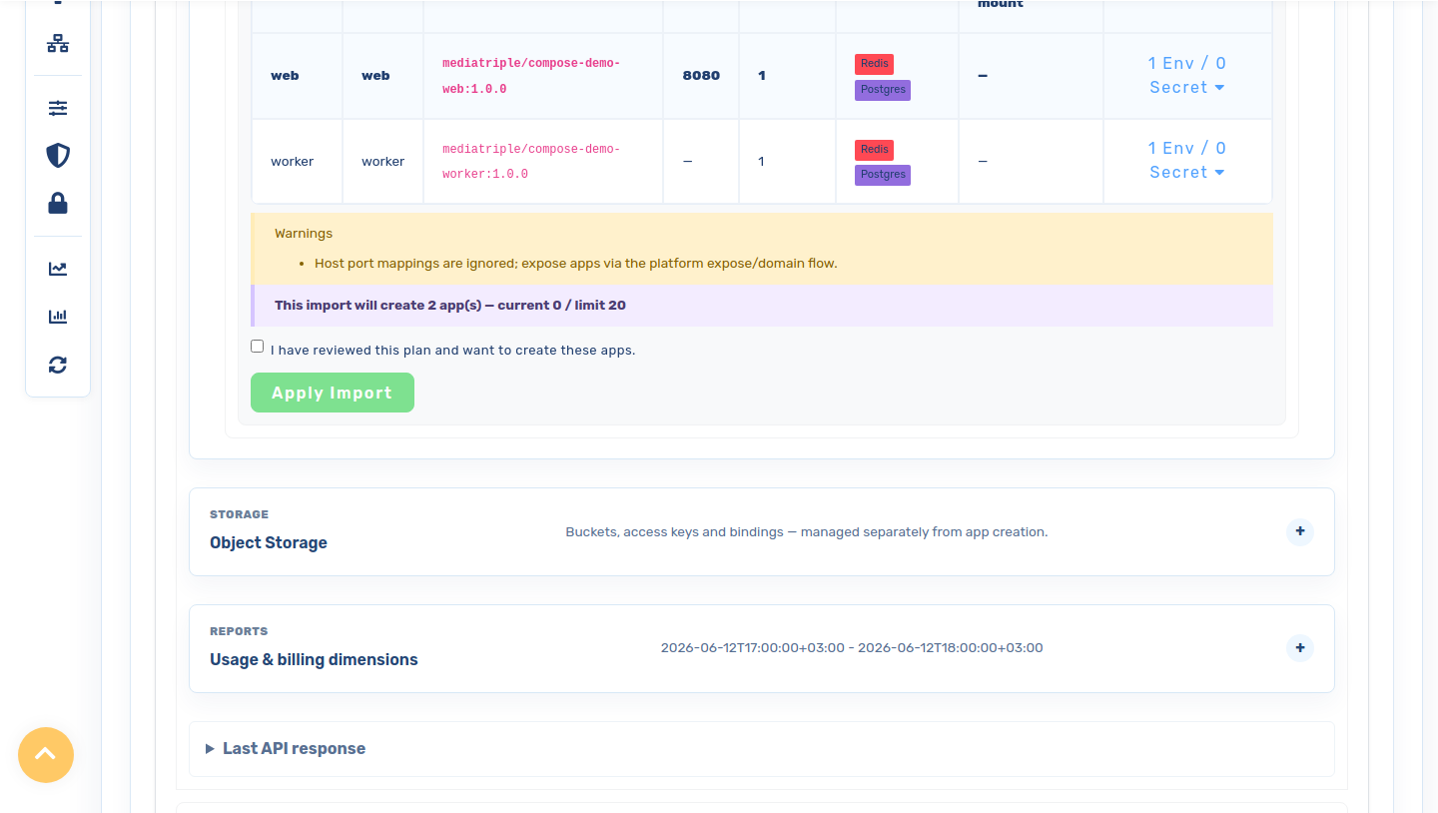
Task: Click the sync refresh sidebar icon
Action: click(x=58, y=365)
